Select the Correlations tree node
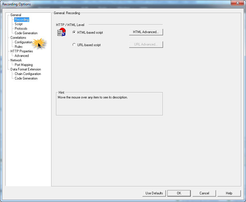 coord(18,38)
